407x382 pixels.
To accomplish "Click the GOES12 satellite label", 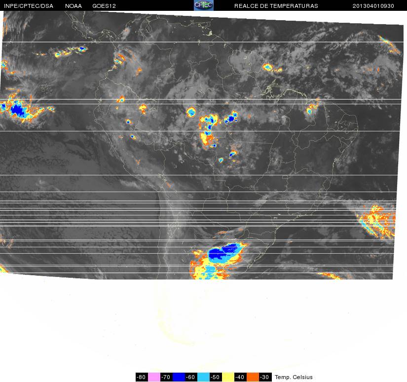I will pos(104,6).
